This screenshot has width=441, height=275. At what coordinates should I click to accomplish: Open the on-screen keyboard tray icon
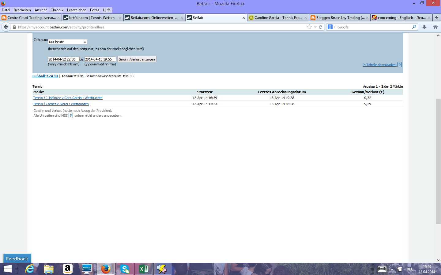click(x=382, y=269)
